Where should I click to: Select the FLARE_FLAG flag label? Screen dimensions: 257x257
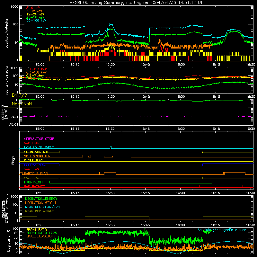point(33,160)
